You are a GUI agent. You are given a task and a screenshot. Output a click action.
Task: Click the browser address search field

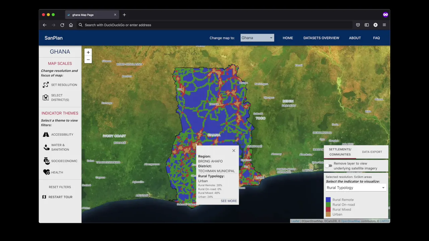tap(214, 25)
